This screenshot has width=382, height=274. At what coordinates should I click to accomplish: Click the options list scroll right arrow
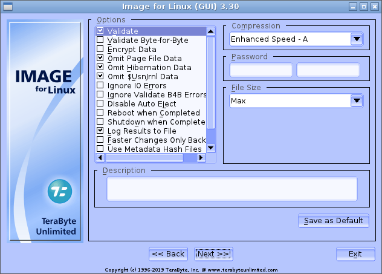tap(201, 158)
